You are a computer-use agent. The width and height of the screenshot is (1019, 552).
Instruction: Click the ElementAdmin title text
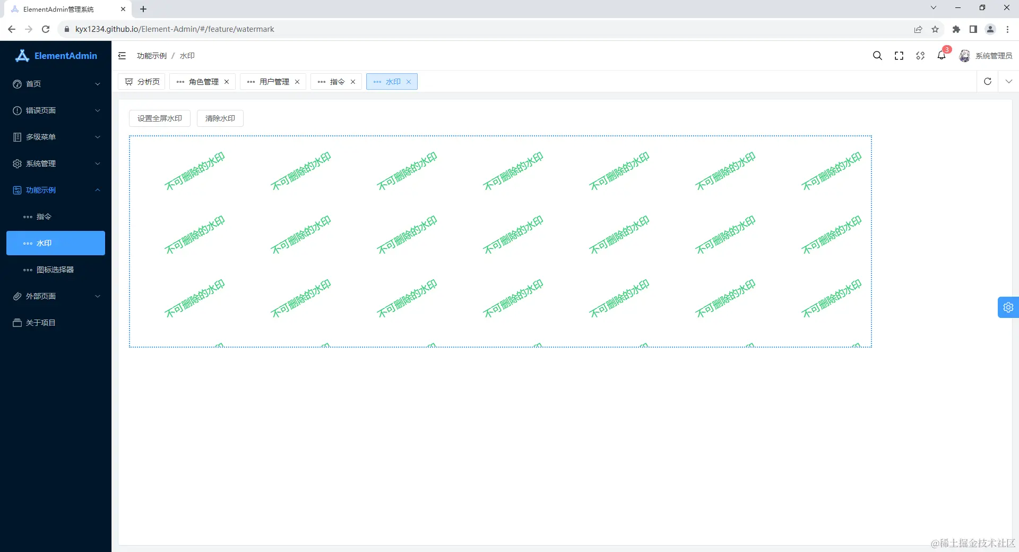tap(66, 56)
